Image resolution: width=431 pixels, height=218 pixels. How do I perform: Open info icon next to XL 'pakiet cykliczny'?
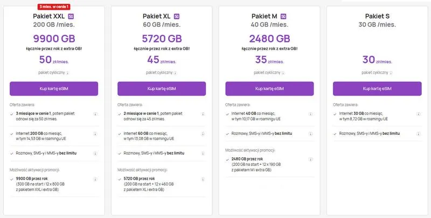point(175,73)
